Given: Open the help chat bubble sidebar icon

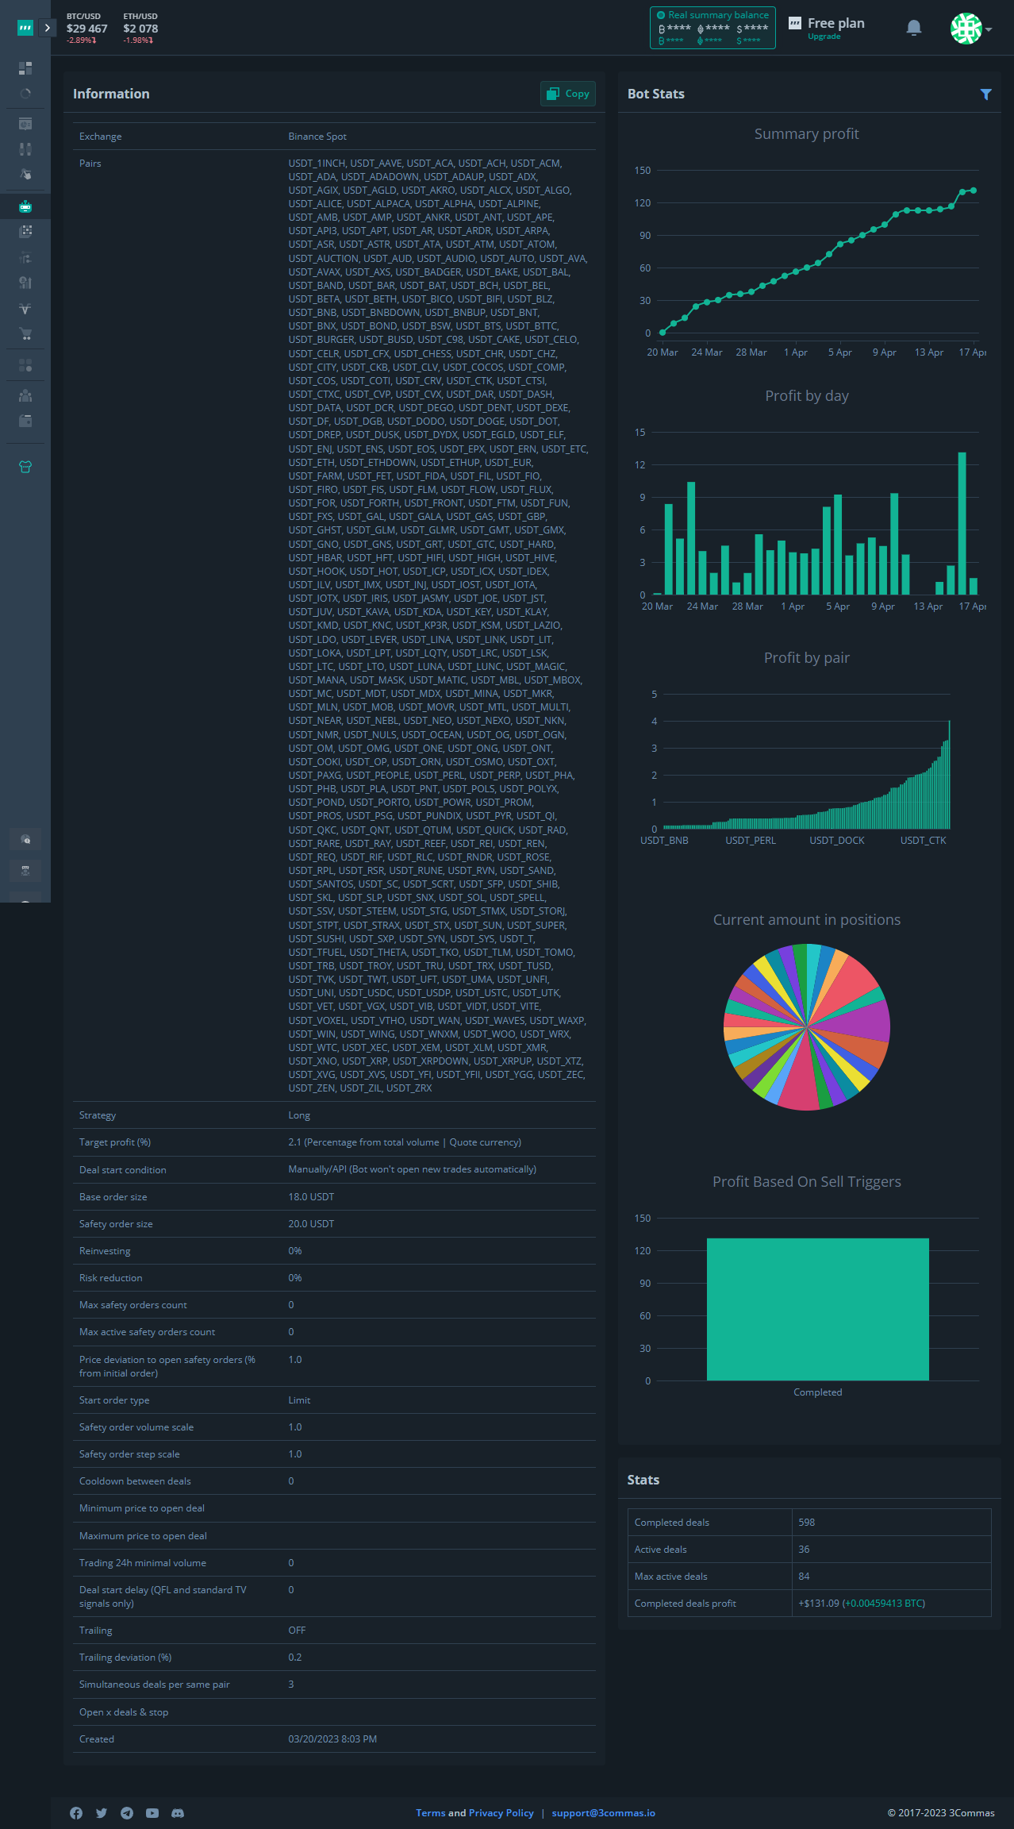Looking at the screenshot, I should click(x=25, y=839).
